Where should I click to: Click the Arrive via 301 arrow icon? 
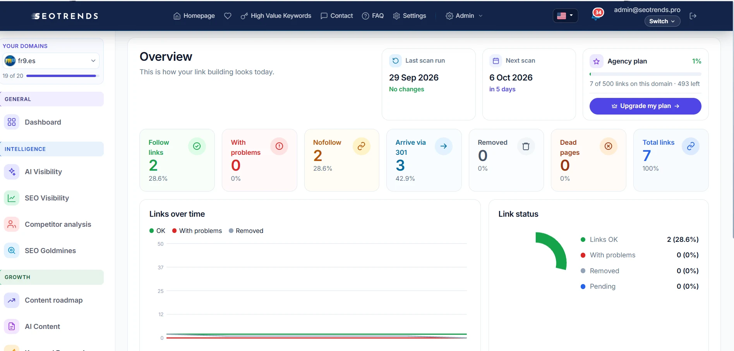pyautogui.click(x=444, y=146)
